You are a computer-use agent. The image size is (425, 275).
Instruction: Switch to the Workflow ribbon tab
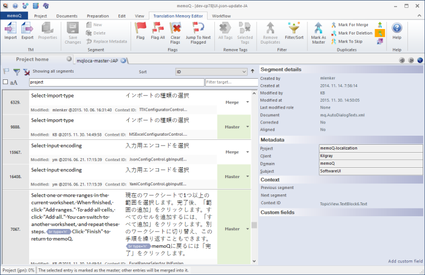[x=221, y=16]
